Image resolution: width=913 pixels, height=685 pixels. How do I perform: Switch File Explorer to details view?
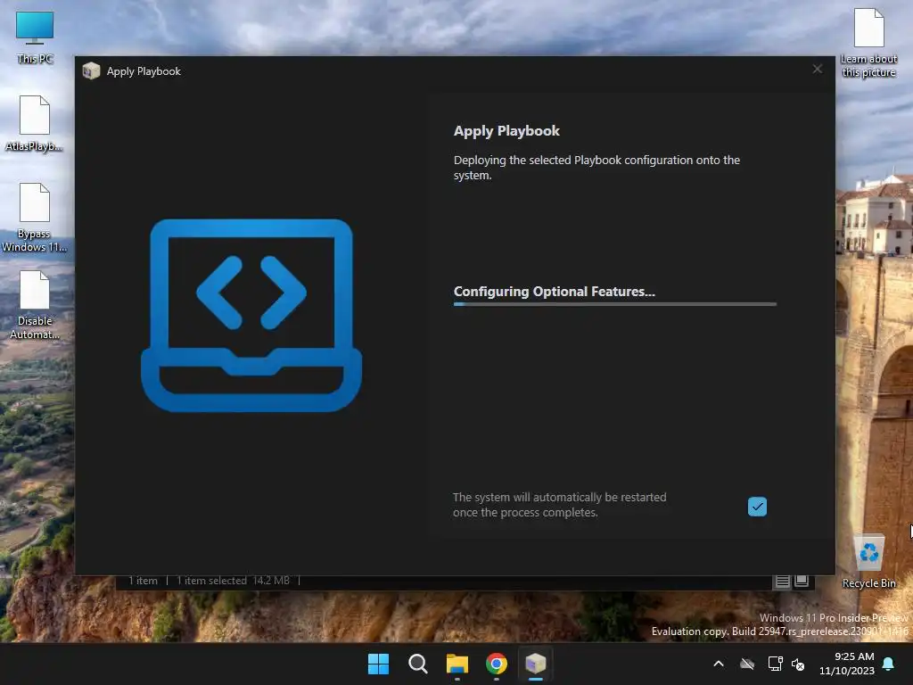point(783,581)
